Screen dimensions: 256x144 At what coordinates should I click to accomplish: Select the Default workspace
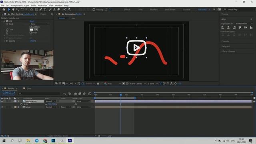point(127,10)
